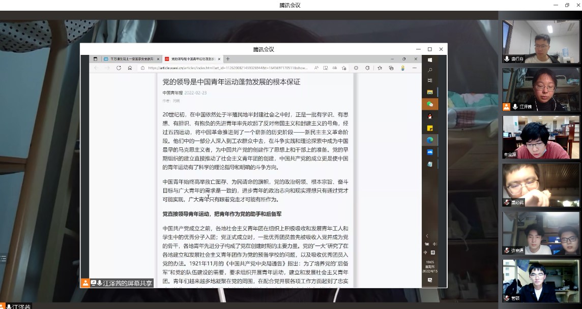Open a new browser tab

[228, 59]
